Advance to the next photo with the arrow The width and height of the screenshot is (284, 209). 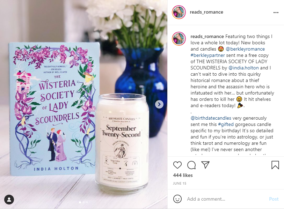(159, 104)
